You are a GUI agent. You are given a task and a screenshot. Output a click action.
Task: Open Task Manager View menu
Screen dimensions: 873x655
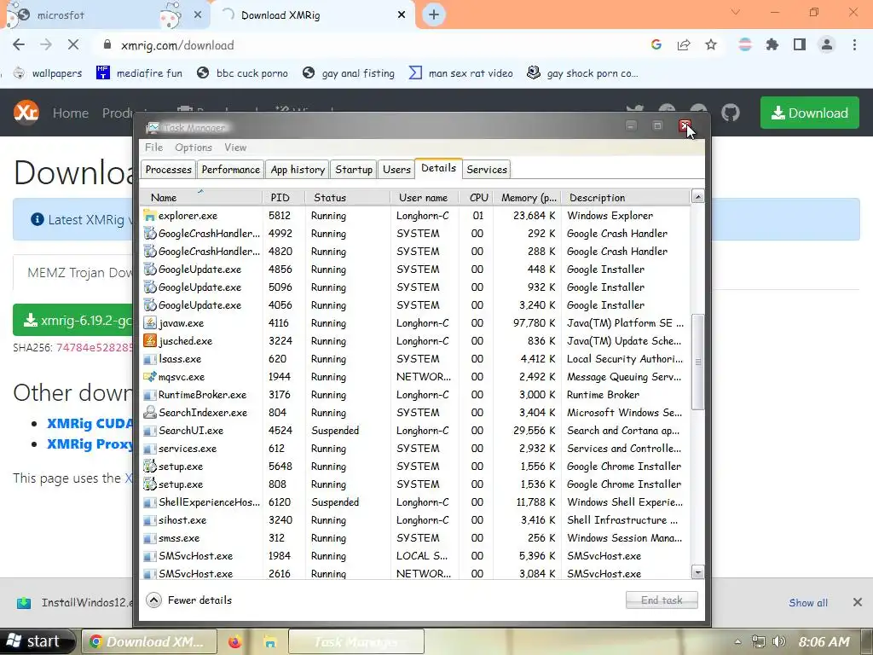coord(235,148)
